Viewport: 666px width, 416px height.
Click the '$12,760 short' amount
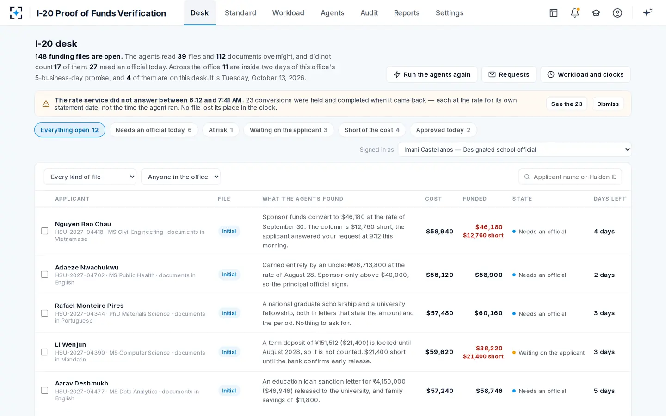point(483,235)
